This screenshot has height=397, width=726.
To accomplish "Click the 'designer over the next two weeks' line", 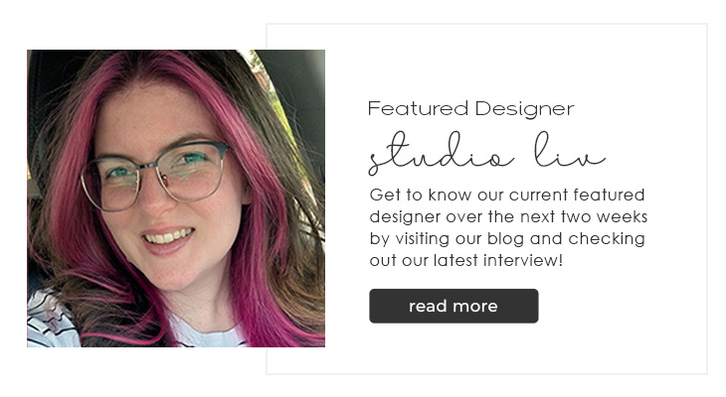I will (508, 216).
